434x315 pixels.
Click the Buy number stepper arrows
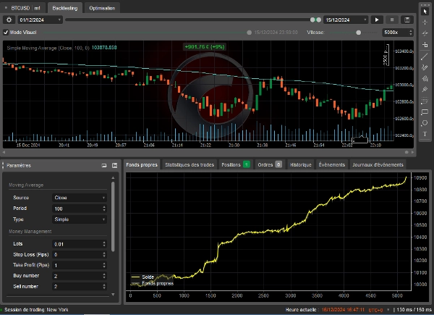[x=104, y=276]
